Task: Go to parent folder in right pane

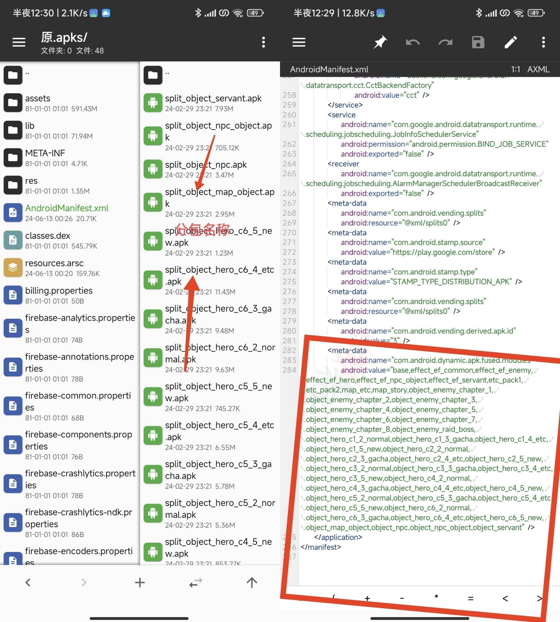Action: (210, 75)
